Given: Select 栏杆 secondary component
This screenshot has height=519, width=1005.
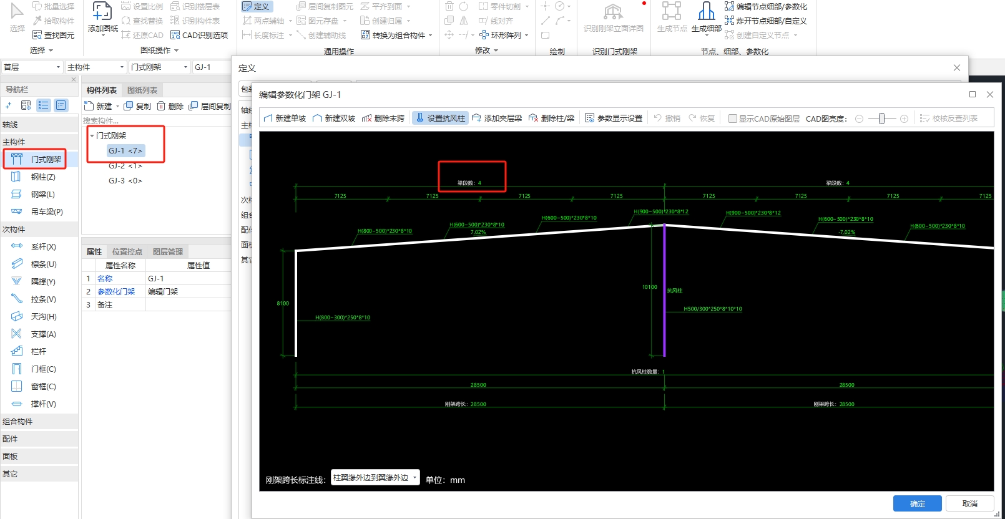Looking at the screenshot, I should pyautogui.click(x=40, y=351).
